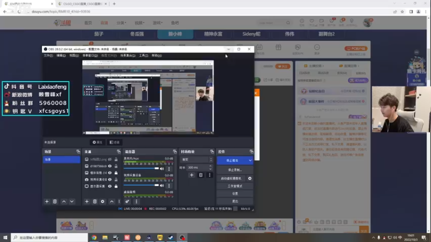The image size is (431, 242).
Task: Toggle lock on display capture source
Action: (x=116, y=186)
